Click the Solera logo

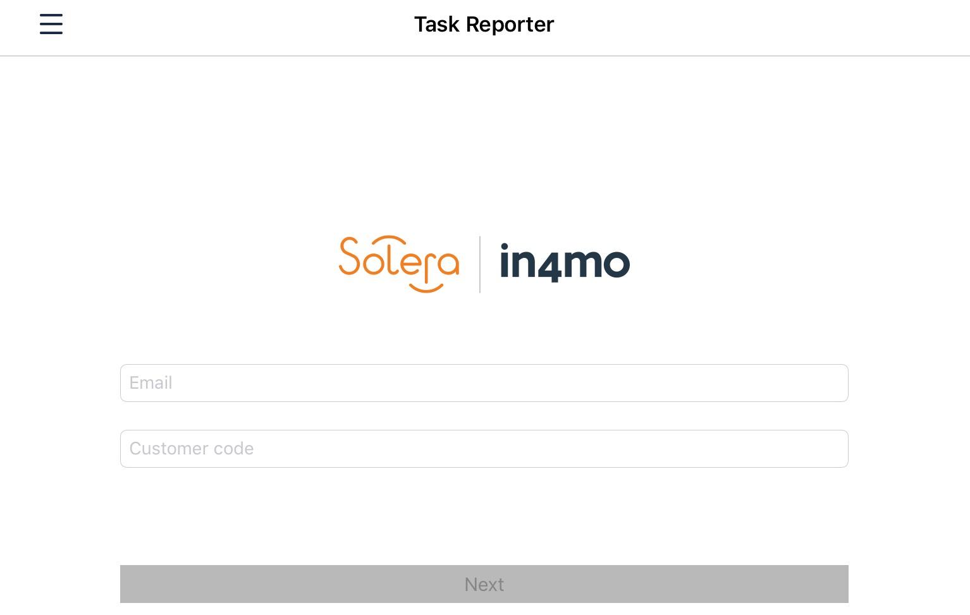pyautogui.click(x=399, y=263)
